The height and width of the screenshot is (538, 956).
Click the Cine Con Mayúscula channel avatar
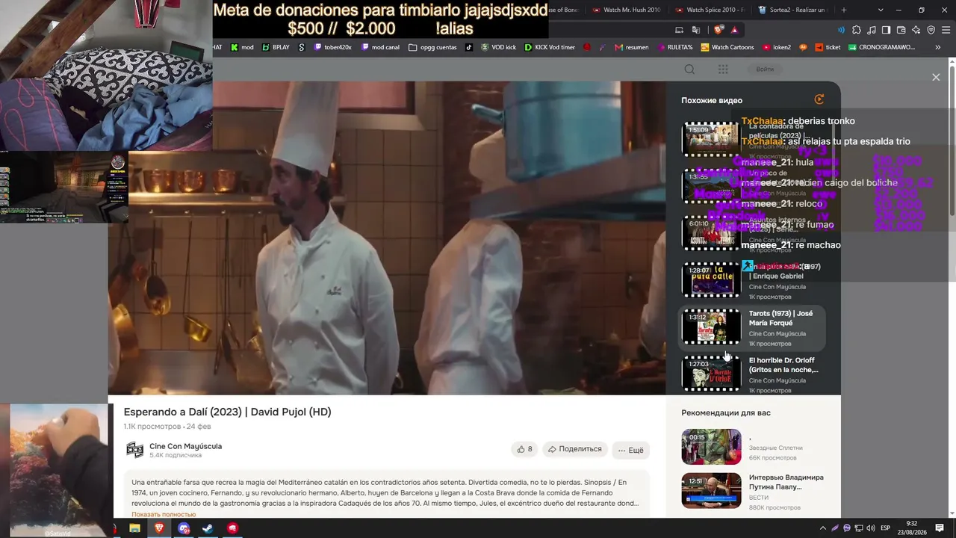tap(134, 450)
